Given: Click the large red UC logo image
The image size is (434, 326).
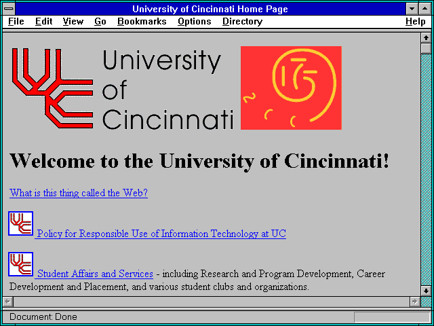Looking at the screenshot, I should (52, 88).
